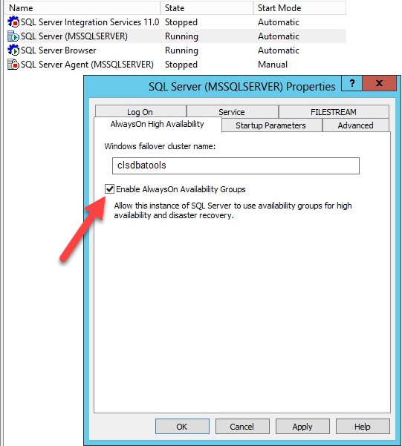The height and width of the screenshot is (446, 402).
Task: Click Automatic start mode of SQL Server (MSSQLSERVER)
Action: [x=279, y=36]
